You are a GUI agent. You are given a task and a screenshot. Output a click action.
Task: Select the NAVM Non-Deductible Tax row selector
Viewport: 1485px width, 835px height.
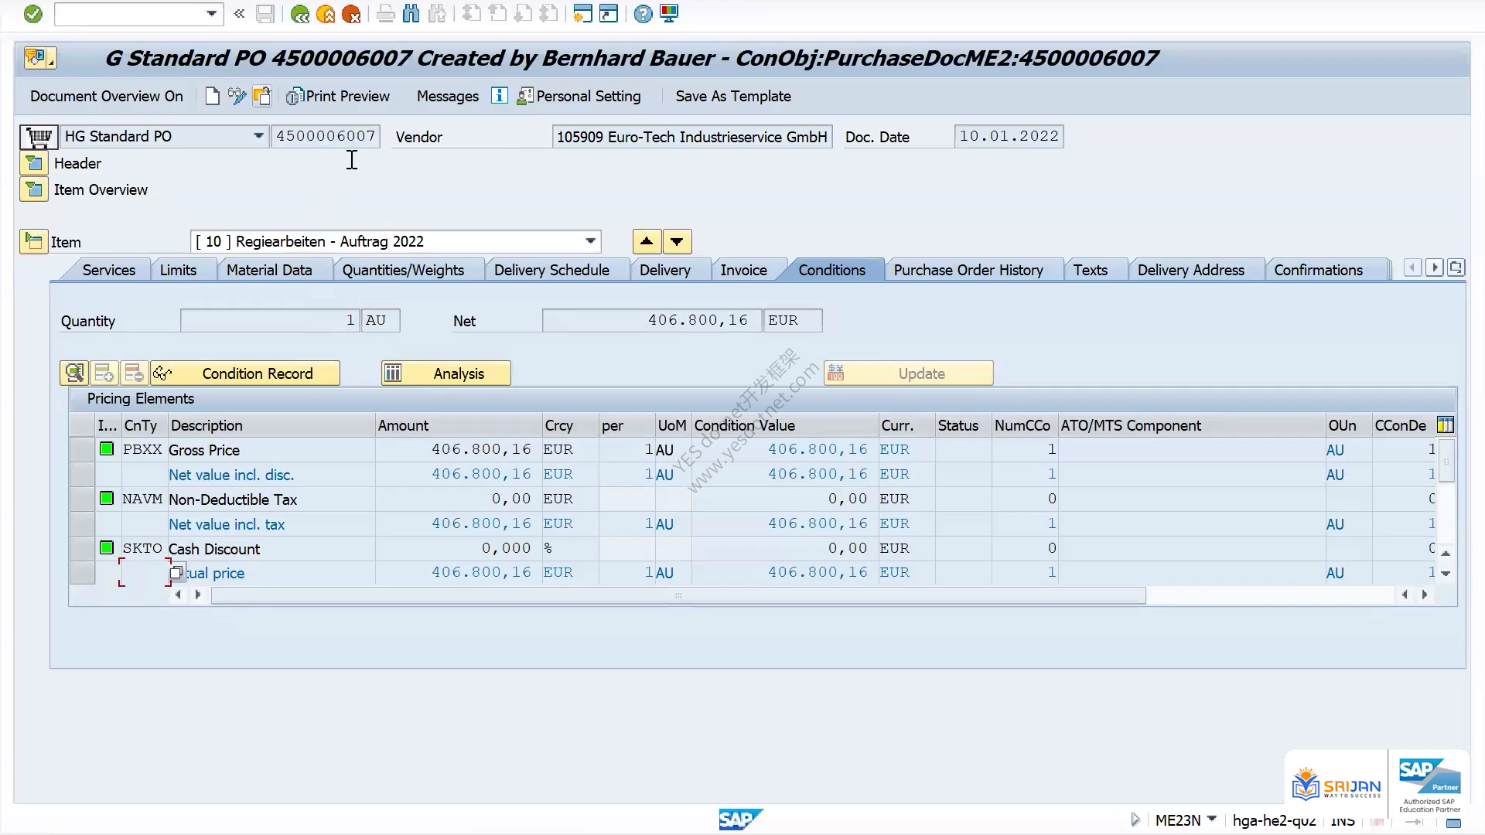point(82,499)
